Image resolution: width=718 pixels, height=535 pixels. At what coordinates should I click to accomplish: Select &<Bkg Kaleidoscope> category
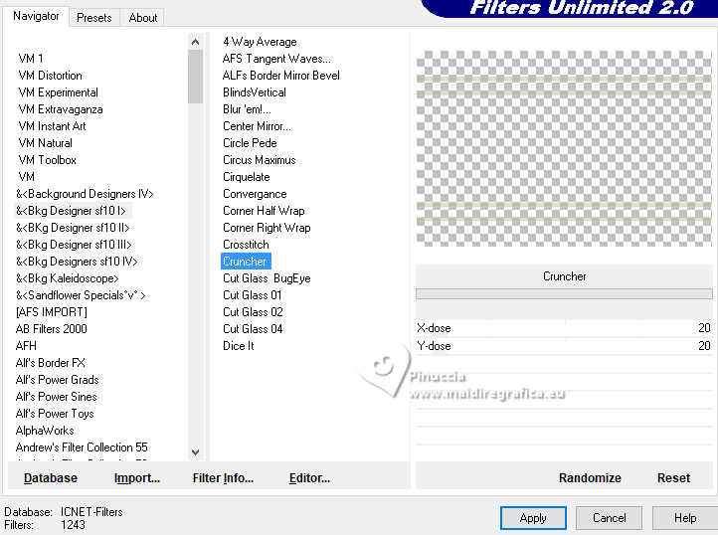[68, 279]
